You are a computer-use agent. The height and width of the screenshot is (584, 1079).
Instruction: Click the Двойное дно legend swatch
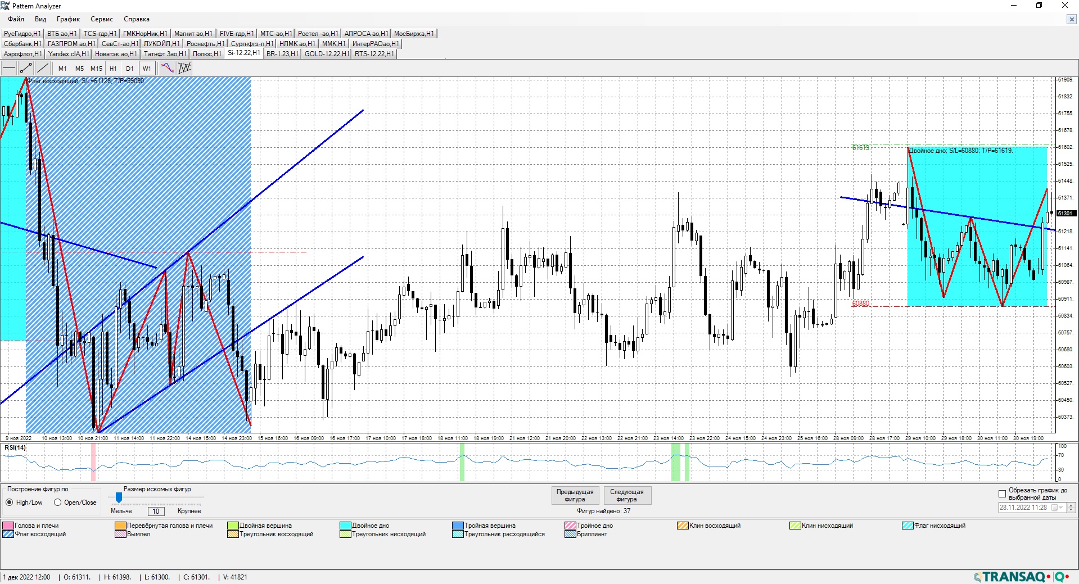click(x=346, y=526)
